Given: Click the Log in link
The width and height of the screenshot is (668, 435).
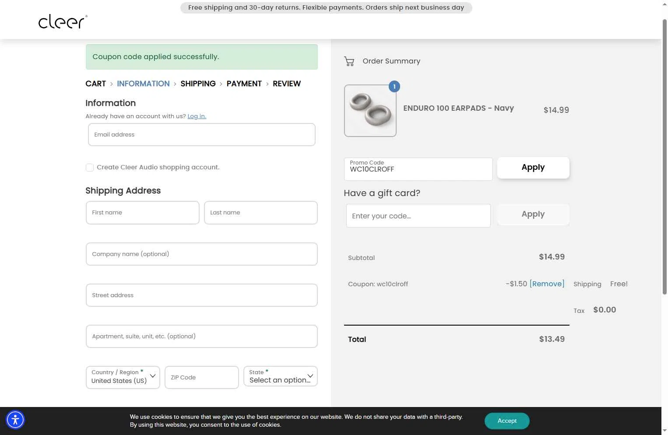Looking at the screenshot, I should click(197, 116).
